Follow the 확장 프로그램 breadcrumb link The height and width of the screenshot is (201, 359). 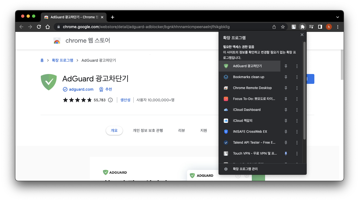pos(62,60)
